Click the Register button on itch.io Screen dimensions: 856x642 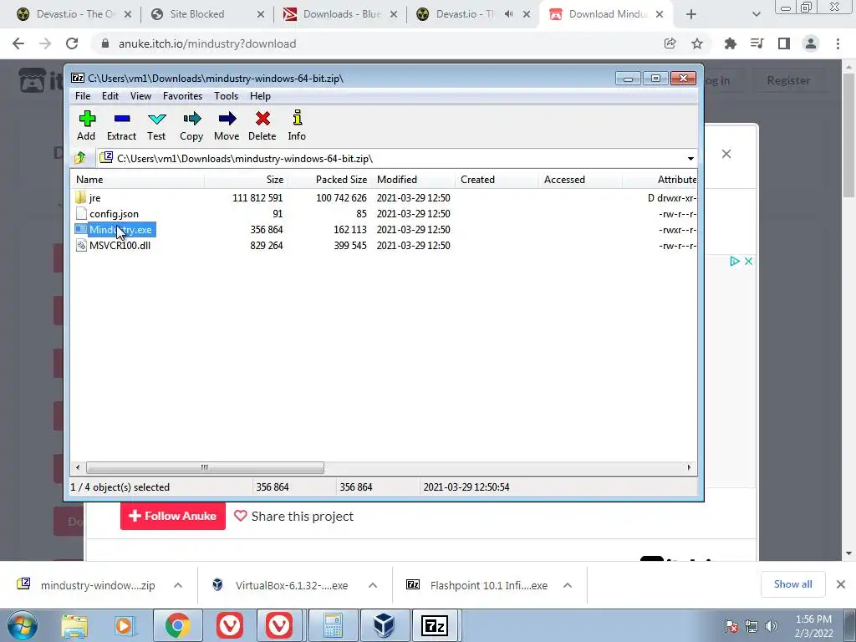click(x=787, y=80)
